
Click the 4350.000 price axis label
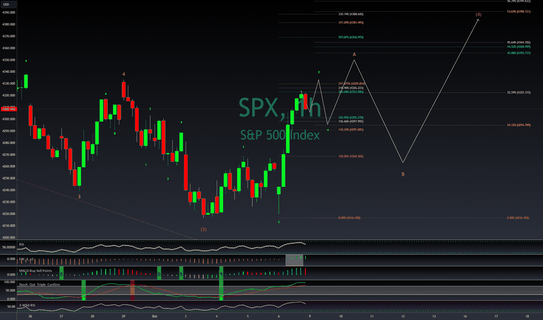(9, 60)
